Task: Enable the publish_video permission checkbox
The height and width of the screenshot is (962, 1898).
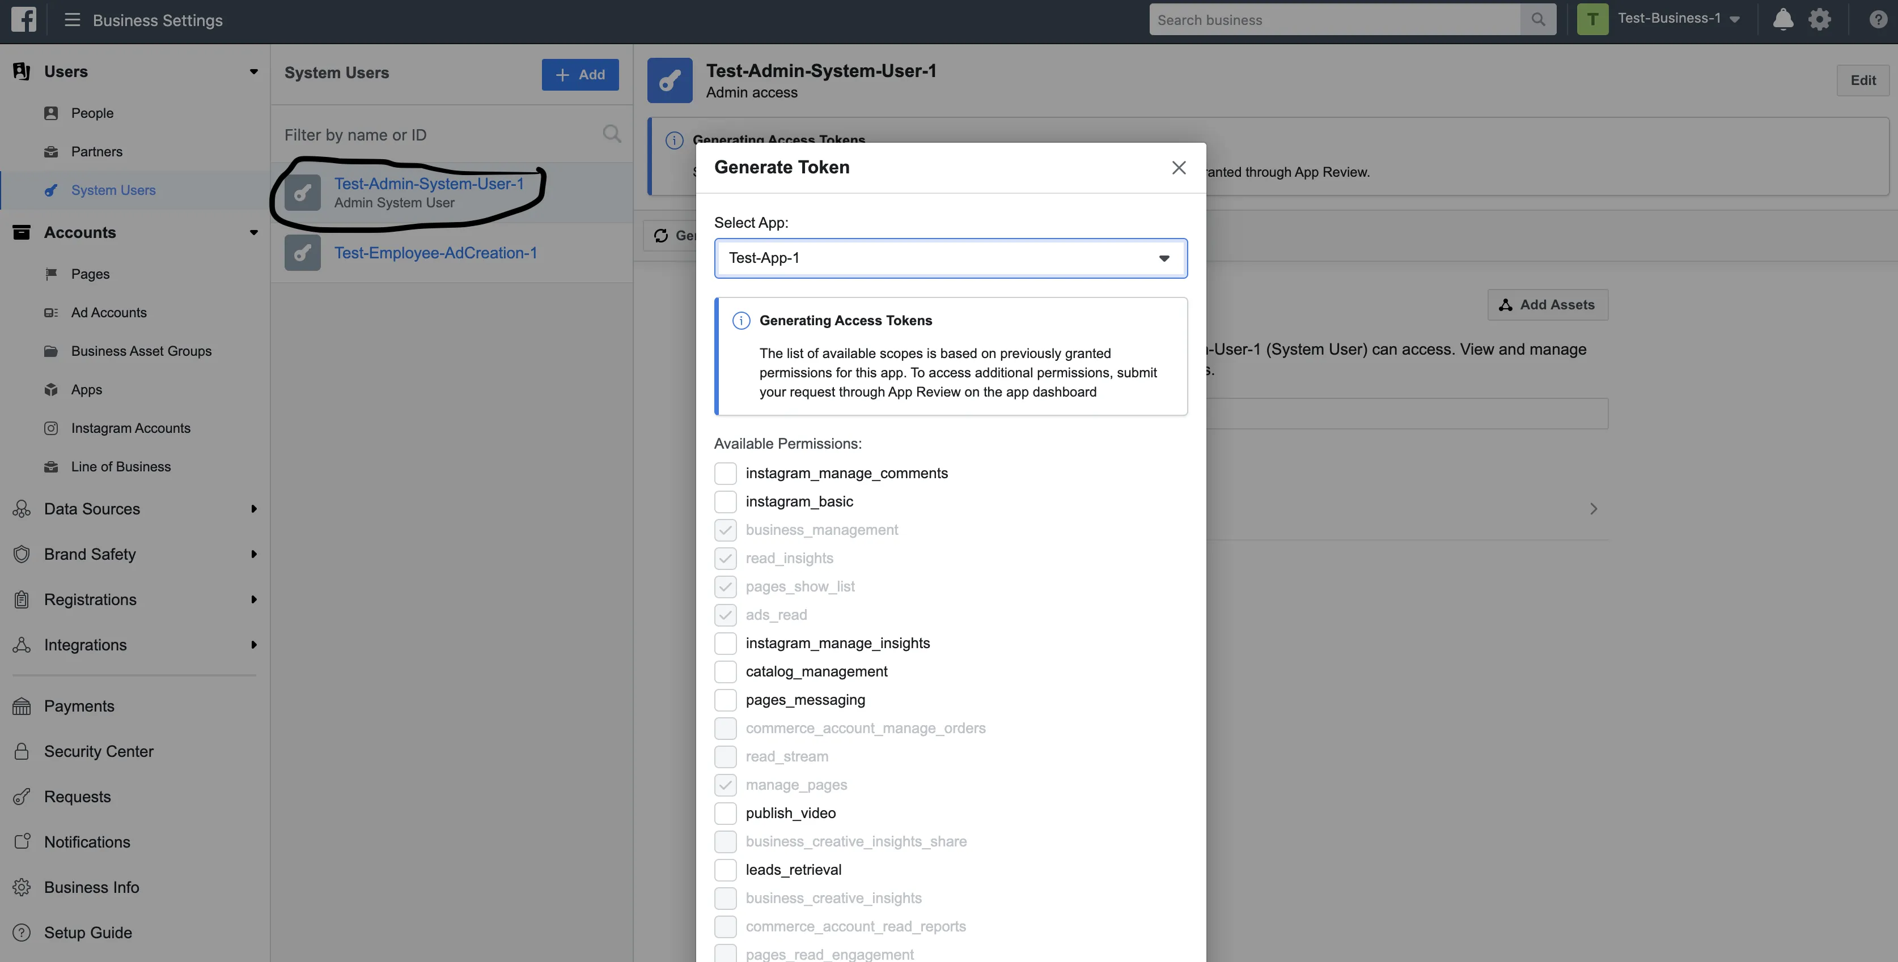Action: click(725, 813)
